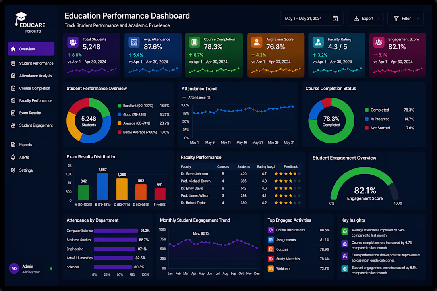Click the Avg. Attendance card icon
Image resolution: width=437 pixels, height=291 pixels.
[134, 42]
